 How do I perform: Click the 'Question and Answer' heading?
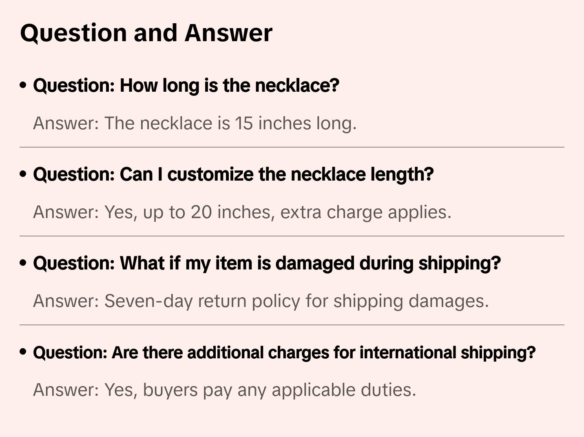point(146,33)
